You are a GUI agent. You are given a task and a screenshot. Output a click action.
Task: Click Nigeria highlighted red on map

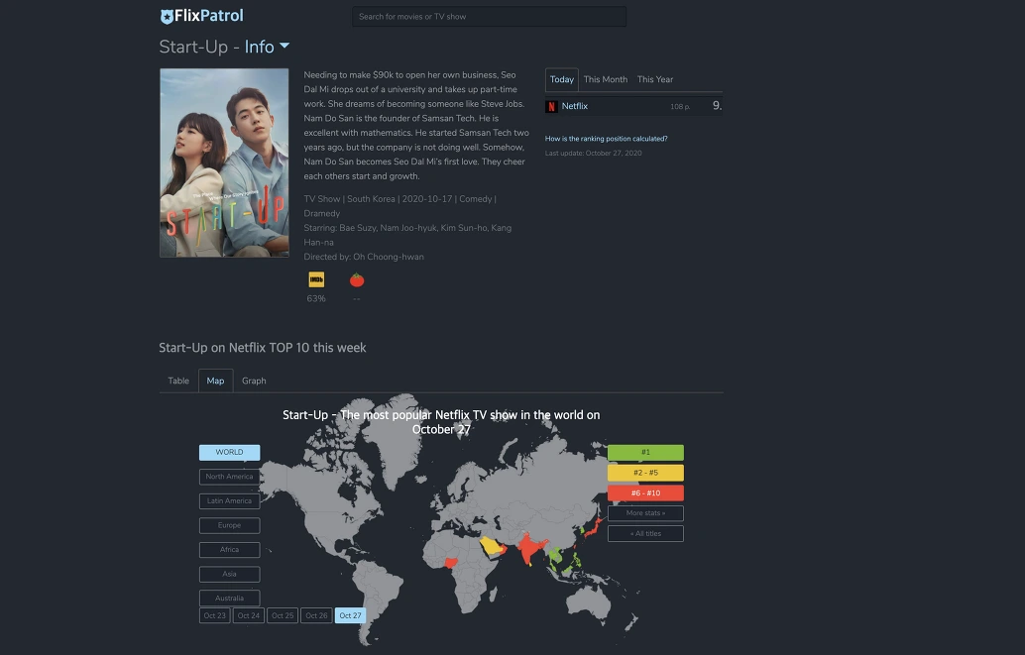451,562
